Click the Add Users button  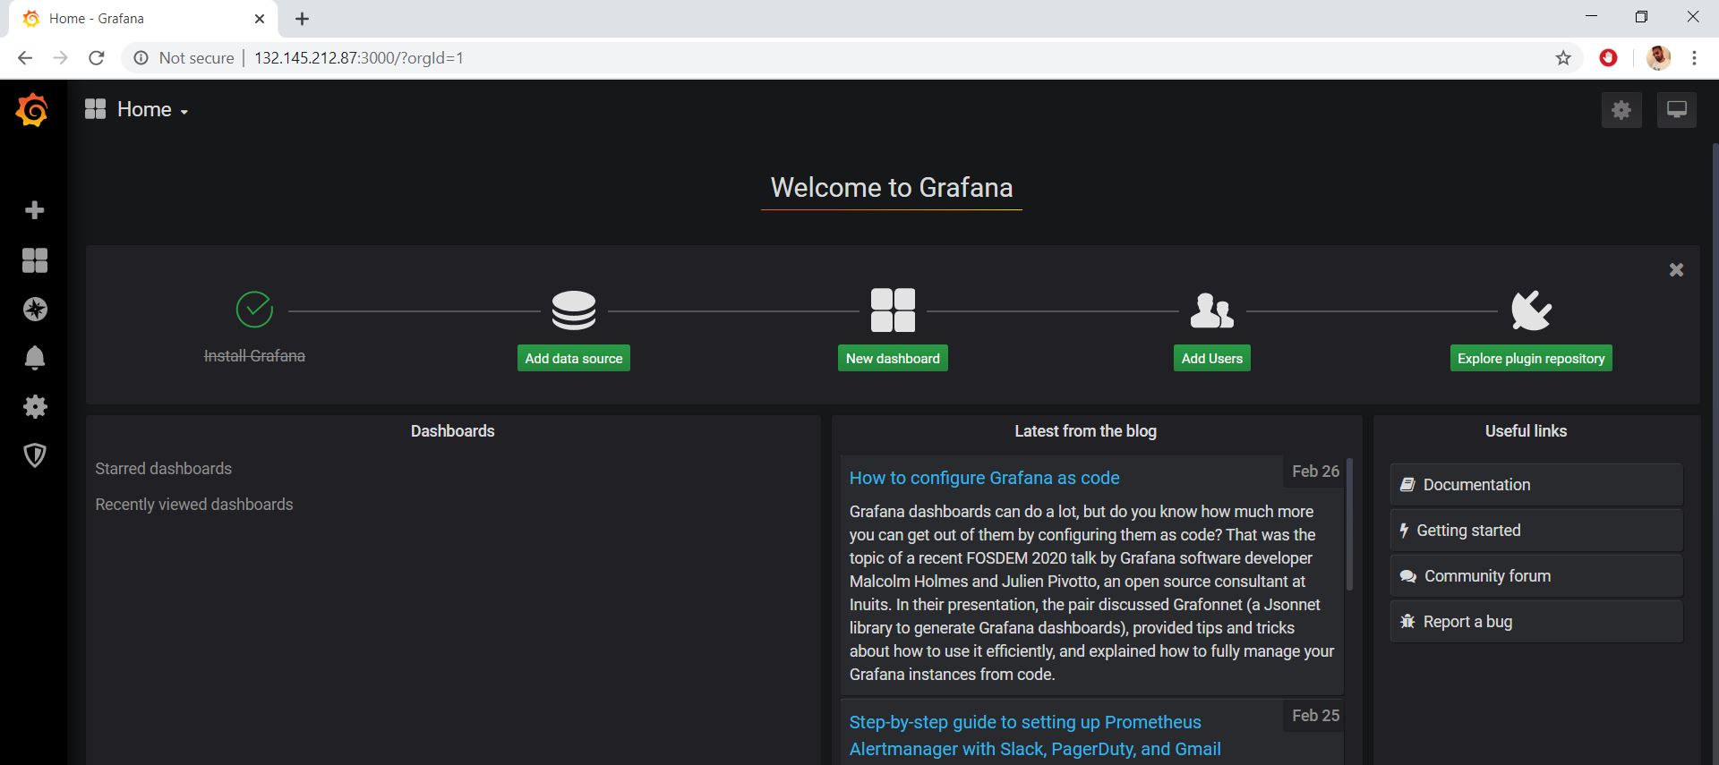click(1212, 358)
